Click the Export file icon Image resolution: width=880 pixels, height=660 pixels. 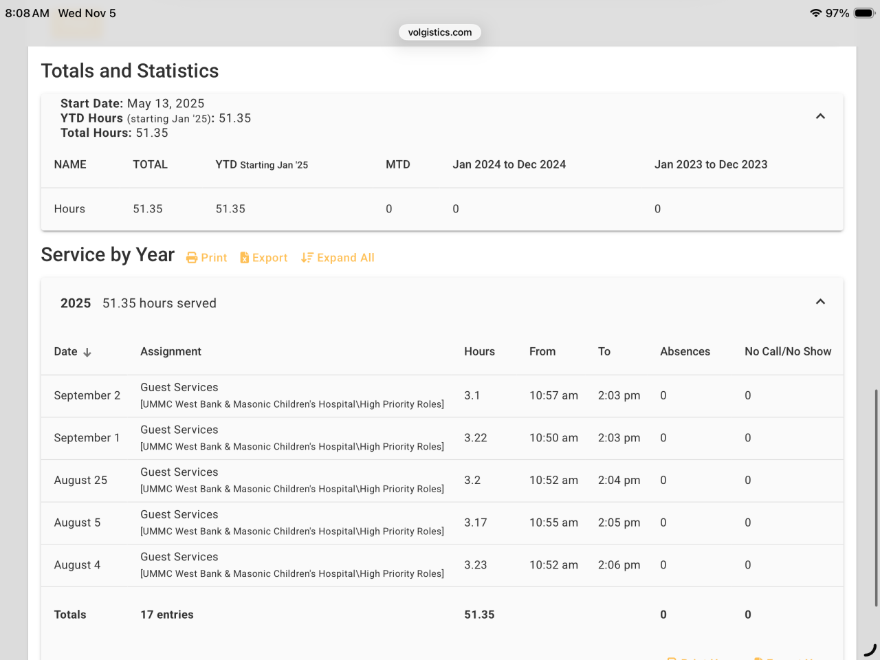pyautogui.click(x=244, y=258)
